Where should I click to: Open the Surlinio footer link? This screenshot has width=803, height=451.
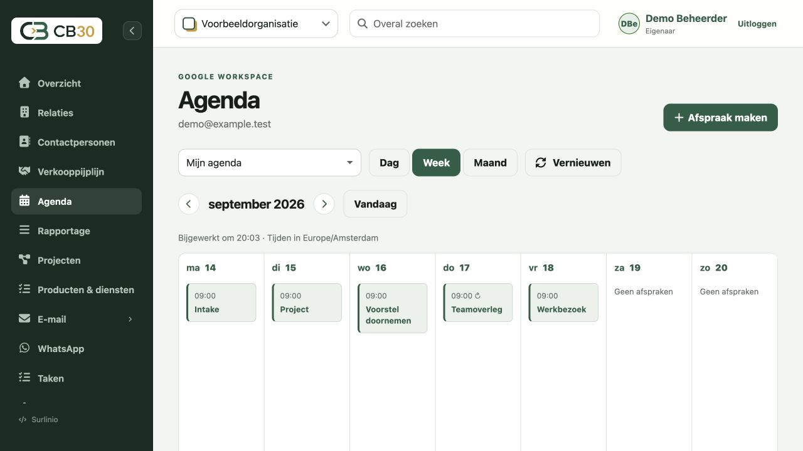tap(38, 419)
